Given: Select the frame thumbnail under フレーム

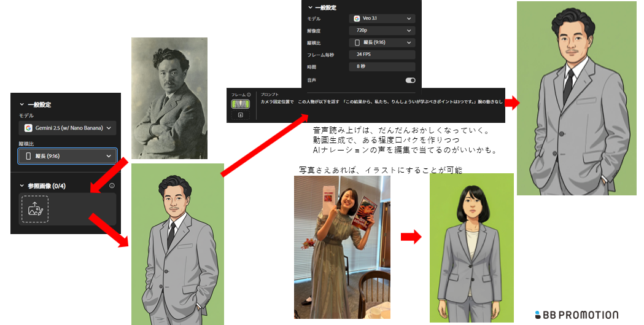Looking at the screenshot, I should [x=240, y=104].
